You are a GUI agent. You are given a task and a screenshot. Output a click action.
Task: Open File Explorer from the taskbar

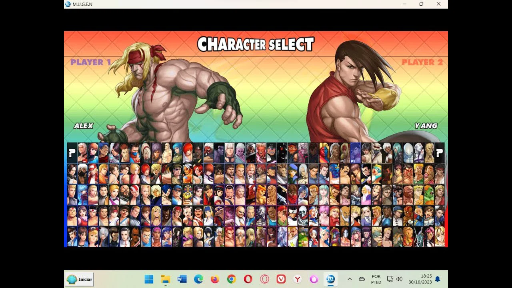click(165, 279)
